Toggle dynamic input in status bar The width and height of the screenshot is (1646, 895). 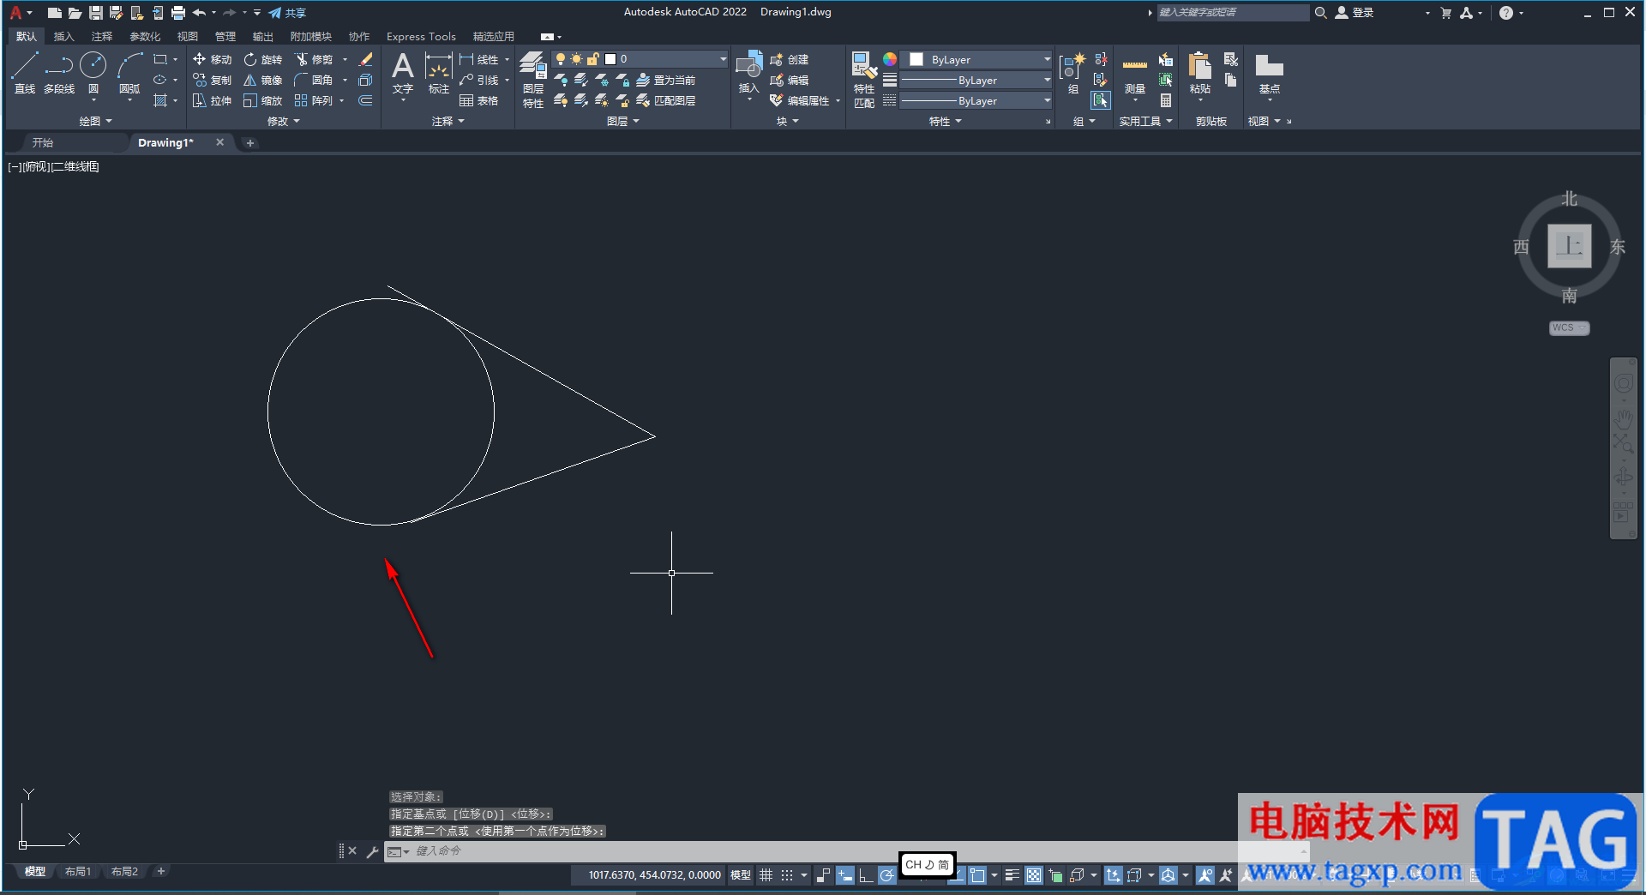pos(845,875)
